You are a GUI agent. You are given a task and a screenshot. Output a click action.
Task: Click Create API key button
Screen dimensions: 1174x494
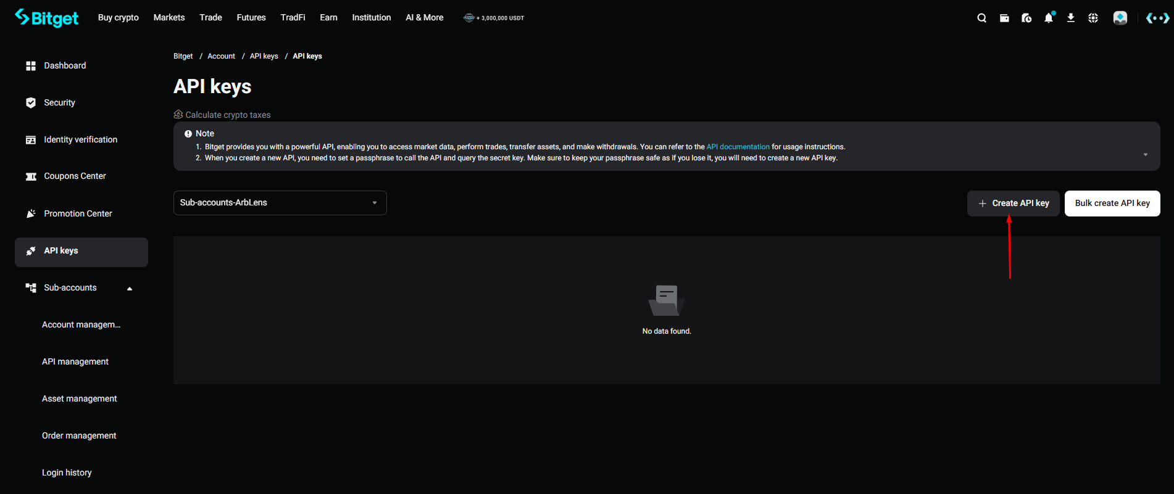pyautogui.click(x=1014, y=204)
